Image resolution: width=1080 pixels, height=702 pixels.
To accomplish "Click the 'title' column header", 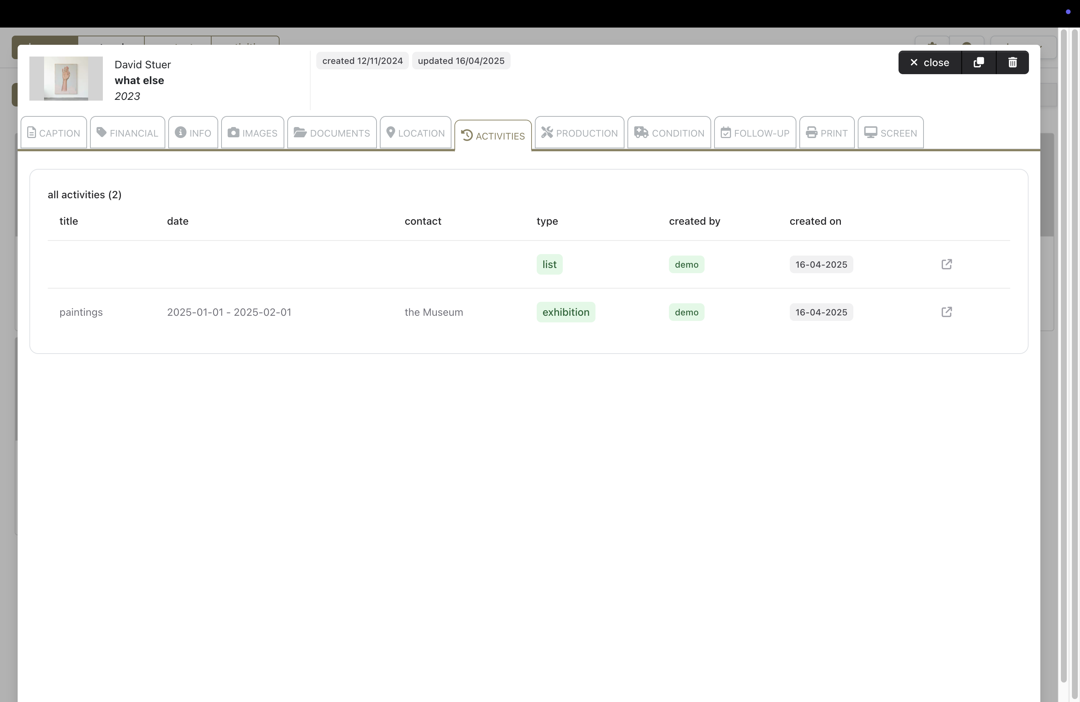I will coord(69,221).
